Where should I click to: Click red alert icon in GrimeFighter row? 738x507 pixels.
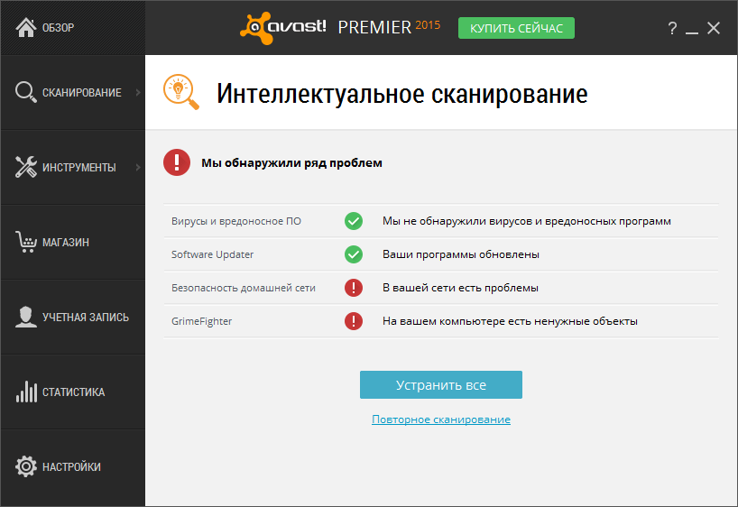(354, 321)
